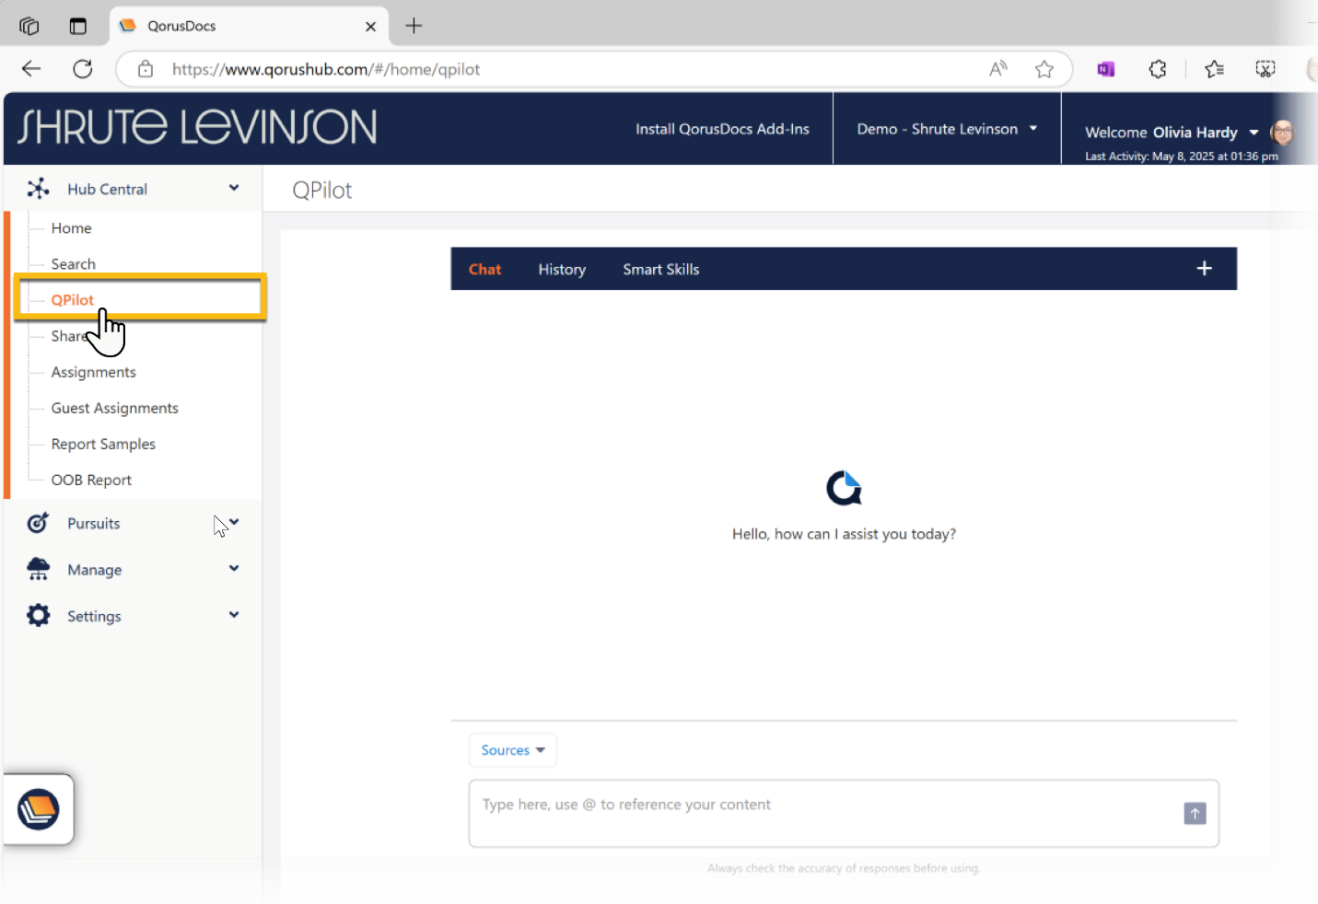1318x904 pixels.
Task: Click the Manage cloud icon in sidebar
Action: pos(38,569)
